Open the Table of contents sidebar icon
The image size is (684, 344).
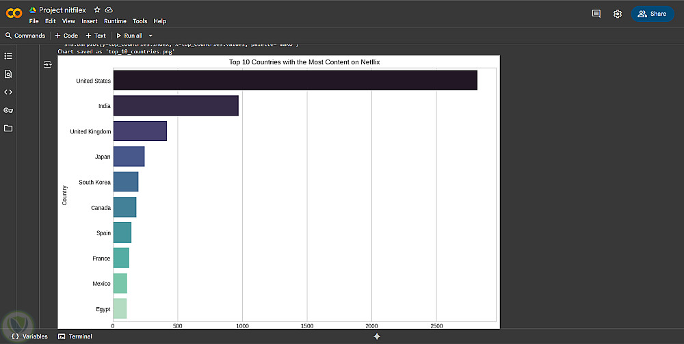point(8,56)
